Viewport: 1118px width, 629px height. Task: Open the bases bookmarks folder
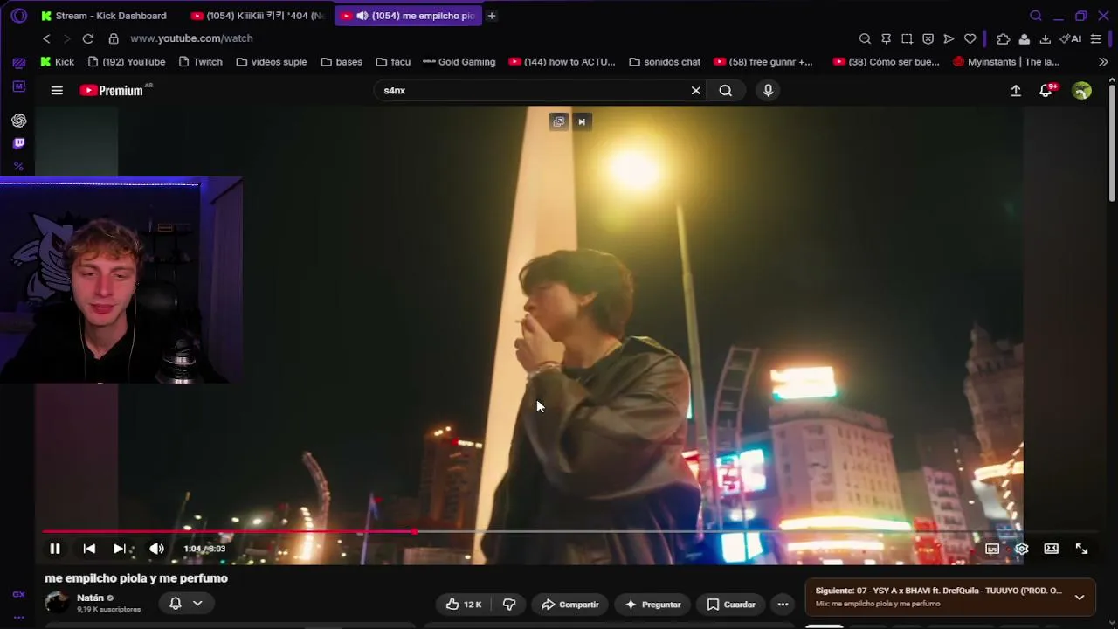click(342, 62)
